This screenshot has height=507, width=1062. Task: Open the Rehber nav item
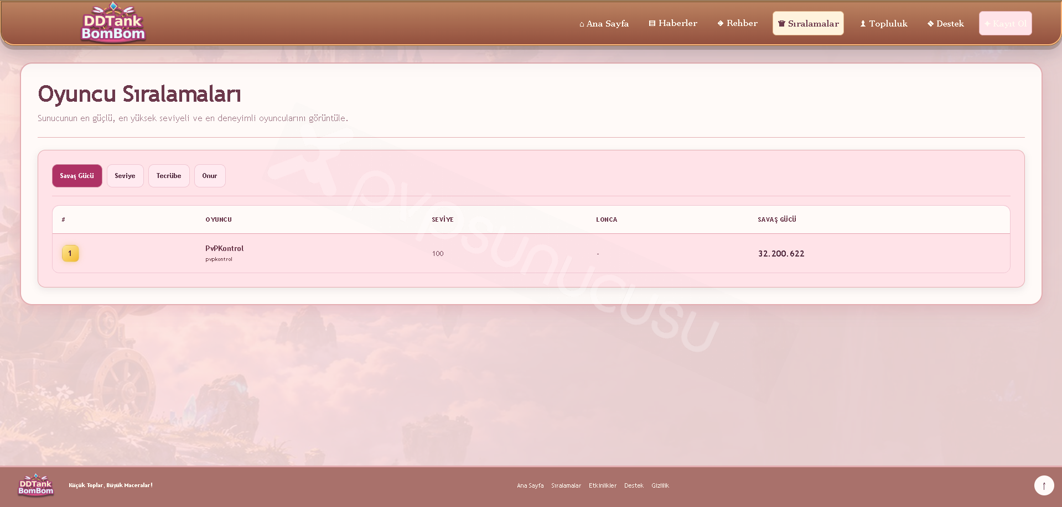[738, 23]
